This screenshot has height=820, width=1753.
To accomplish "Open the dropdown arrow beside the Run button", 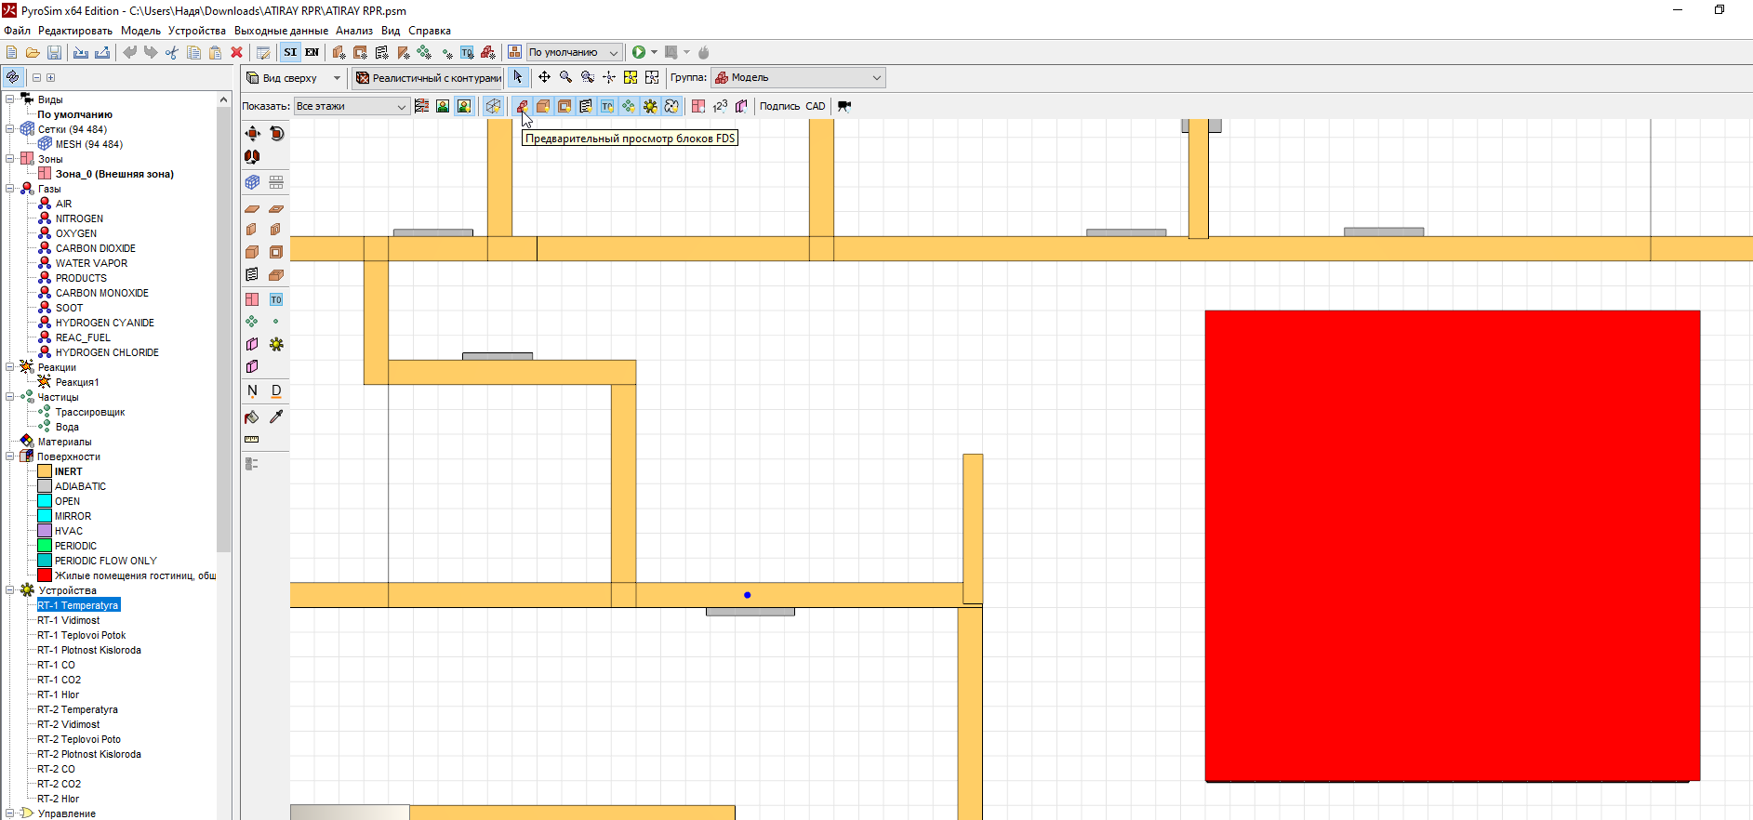I will tap(654, 53).
